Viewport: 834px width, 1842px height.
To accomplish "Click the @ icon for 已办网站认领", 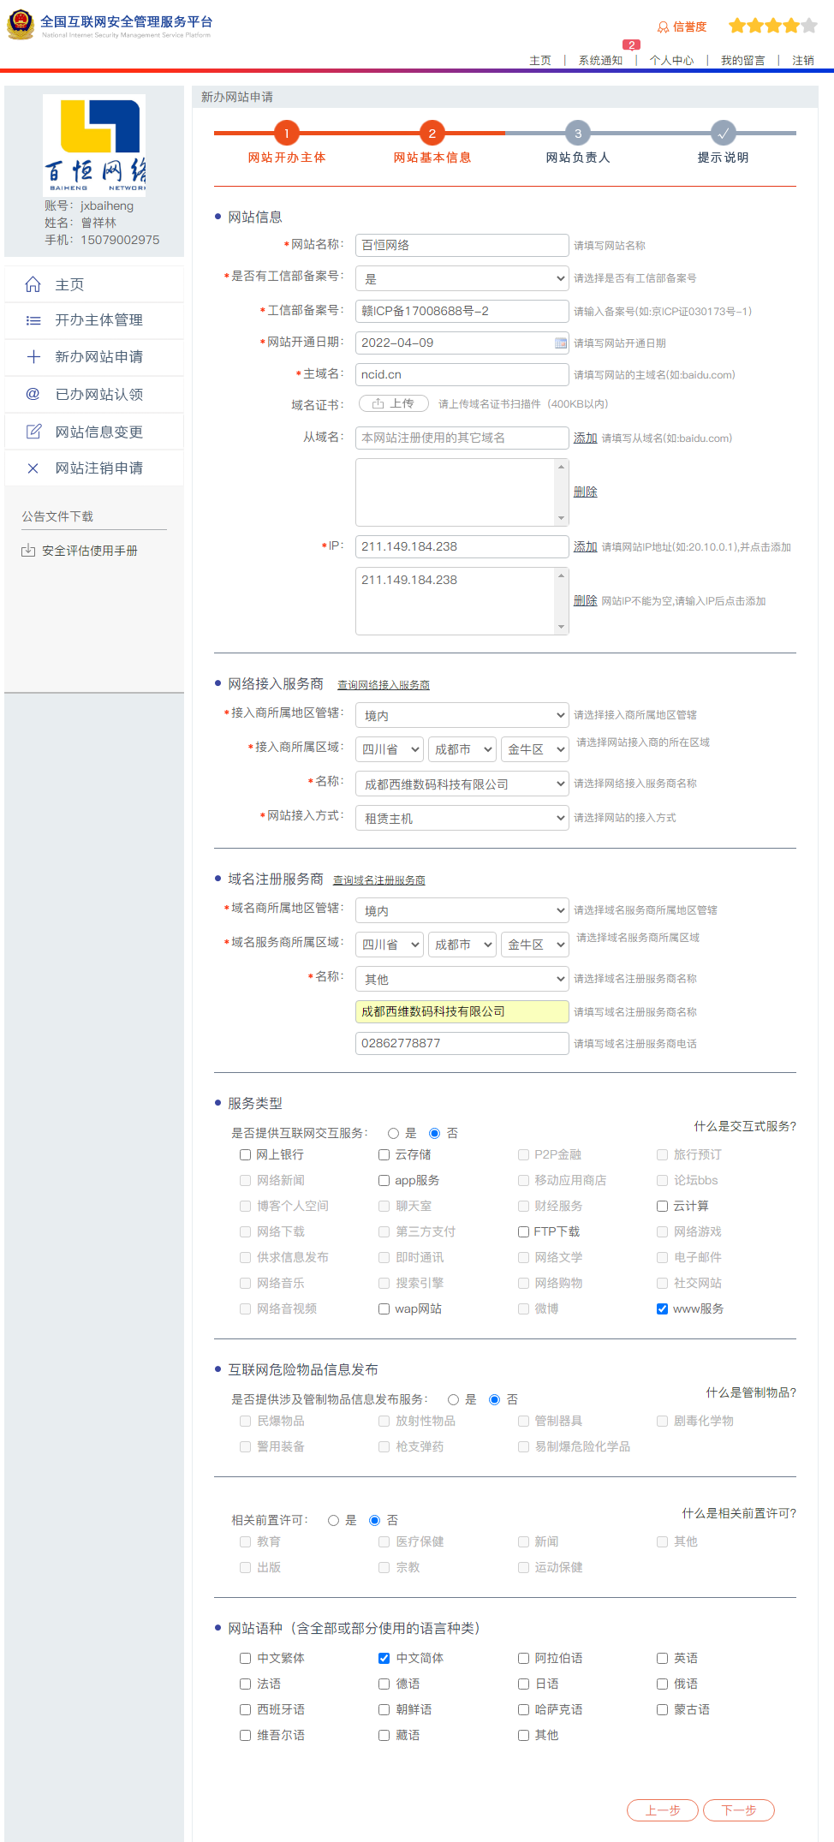I will 33,394.
